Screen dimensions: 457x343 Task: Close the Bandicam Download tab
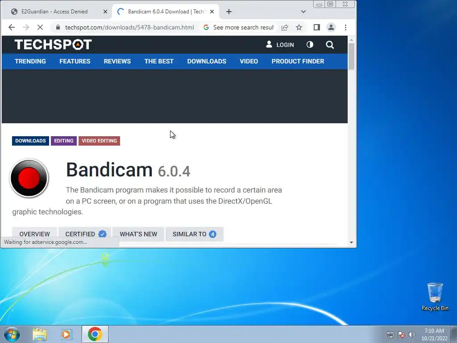[212, 12]
